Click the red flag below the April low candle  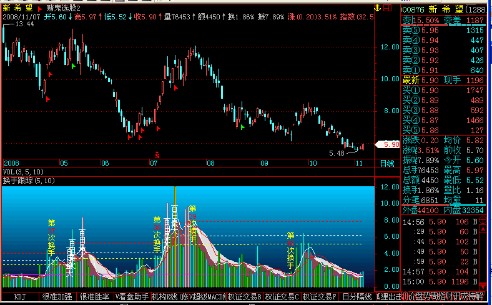coord(48,99)
